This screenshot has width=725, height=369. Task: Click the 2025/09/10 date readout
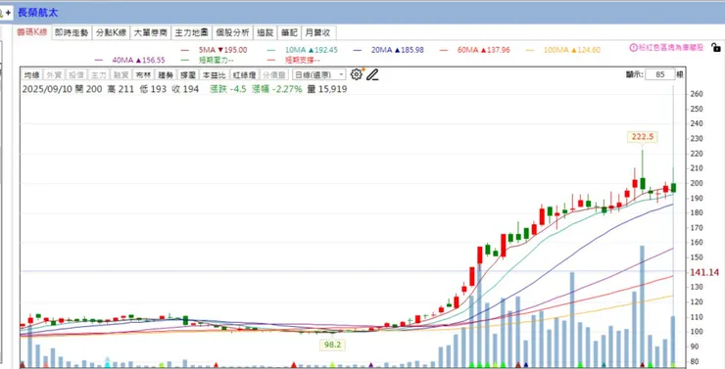[47, 89]
